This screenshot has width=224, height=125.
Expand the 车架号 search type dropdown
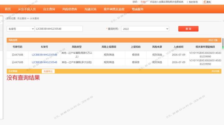pos(21,29)
